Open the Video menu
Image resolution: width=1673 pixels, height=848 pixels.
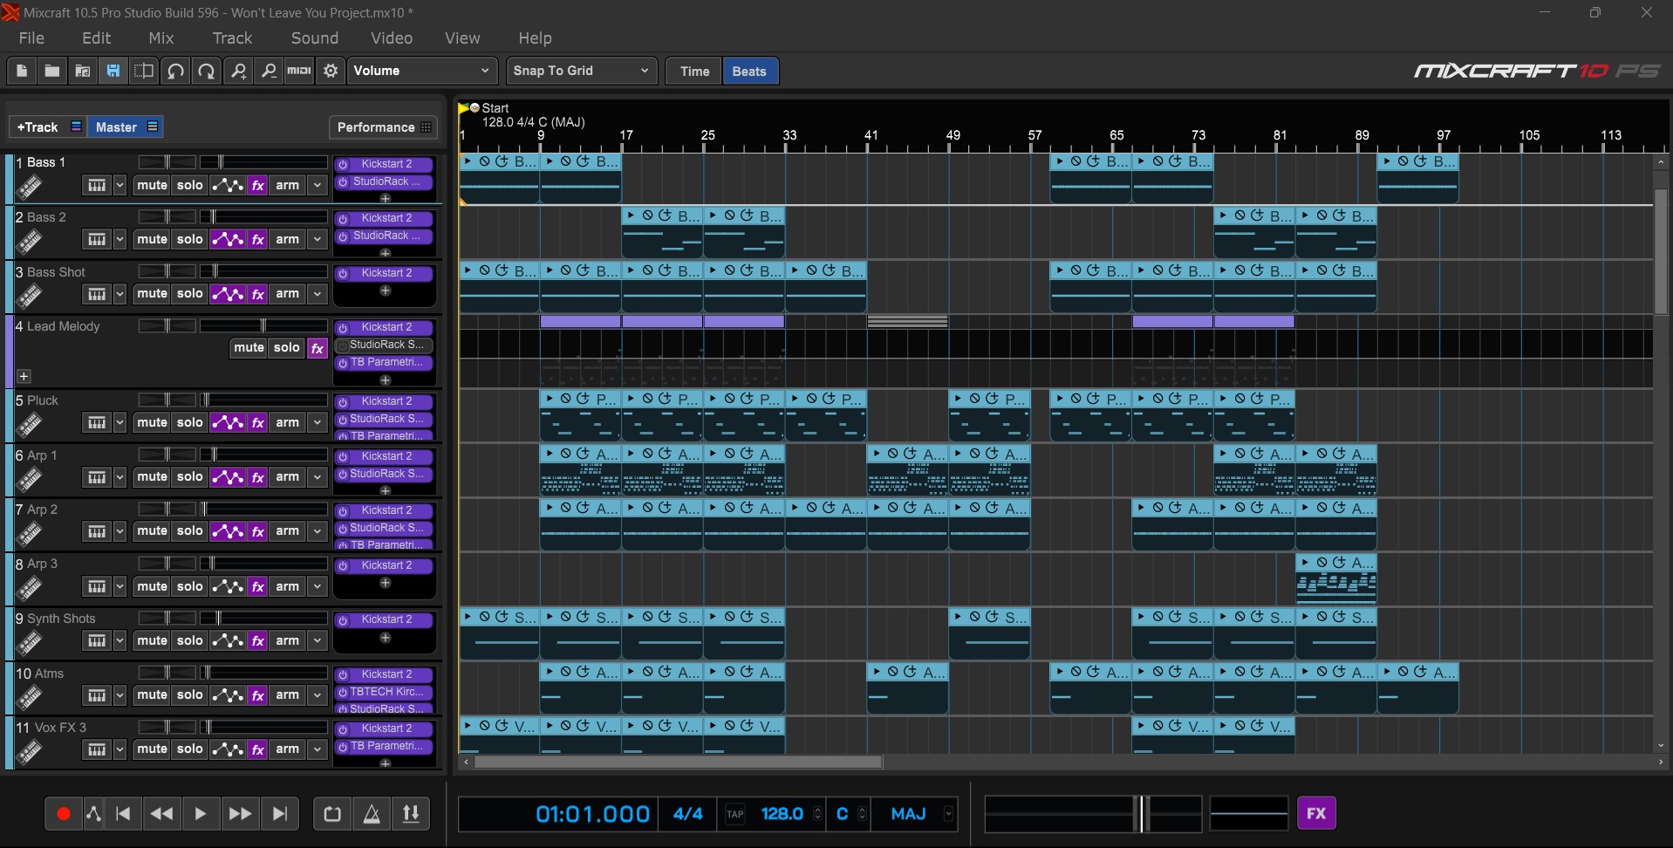point(392,38)
